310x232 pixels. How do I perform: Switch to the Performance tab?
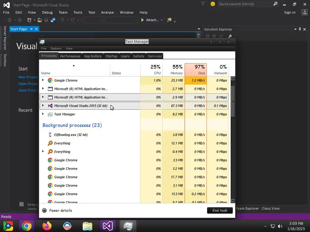[x=70, y=56]
